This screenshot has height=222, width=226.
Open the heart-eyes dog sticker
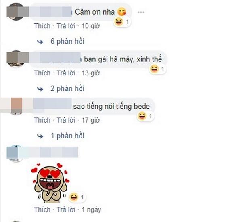point(50,183)
